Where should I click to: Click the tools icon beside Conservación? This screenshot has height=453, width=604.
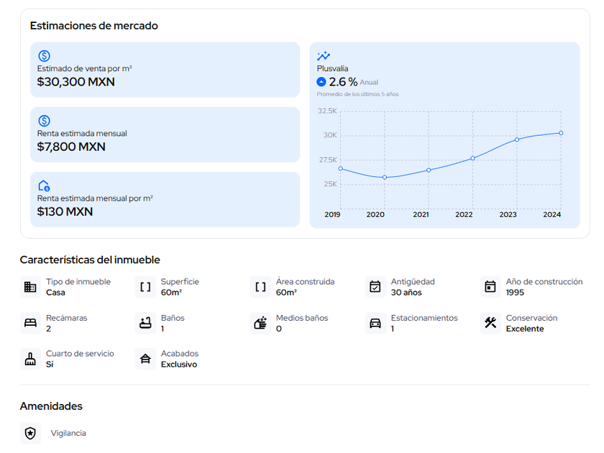coord(490,323)
